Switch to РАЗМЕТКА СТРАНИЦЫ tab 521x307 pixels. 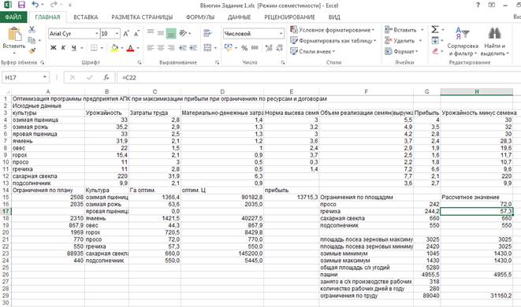(142, 17)
